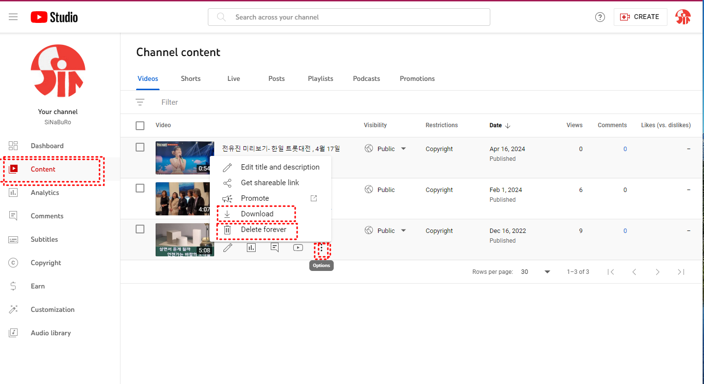Click the CREATE button
704x384 pixels.
pyautogui.click(x=640, y=17)
